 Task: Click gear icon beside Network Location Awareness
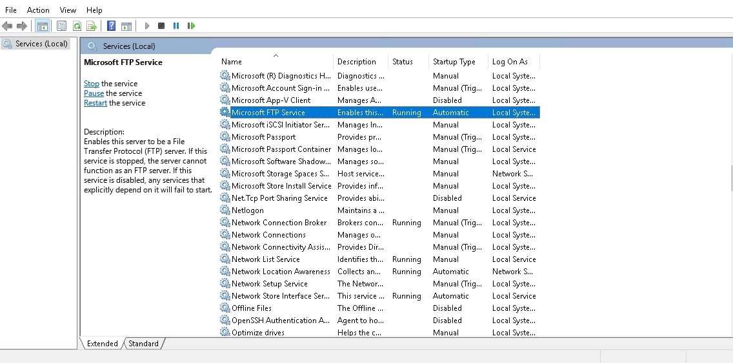pos(225,272)
